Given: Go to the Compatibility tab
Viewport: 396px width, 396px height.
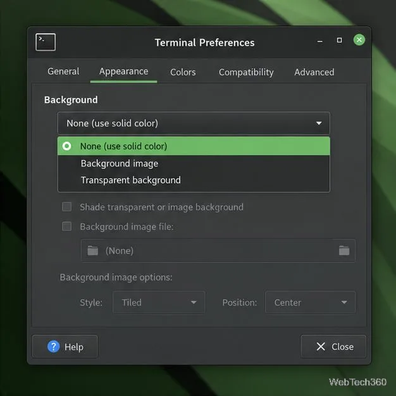Looking at the screenshot, I should (246, 72).
